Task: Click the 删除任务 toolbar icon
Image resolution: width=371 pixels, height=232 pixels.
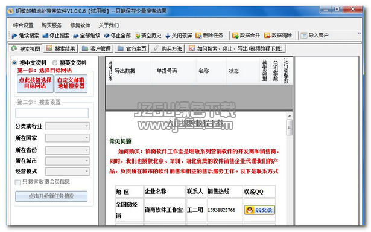Action: (198, 36)
